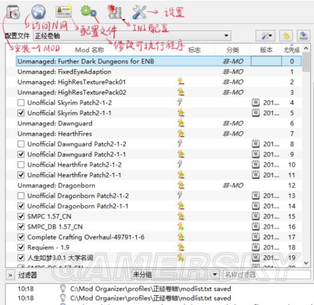Uncheck SMPC_DB 1.57_CN mod

[21, 227]
